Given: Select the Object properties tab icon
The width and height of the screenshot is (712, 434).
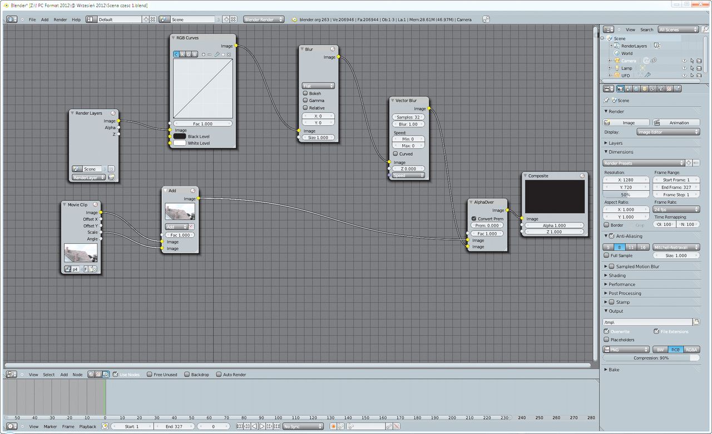Looking at the screenshot, I should (x=645, y=88).
